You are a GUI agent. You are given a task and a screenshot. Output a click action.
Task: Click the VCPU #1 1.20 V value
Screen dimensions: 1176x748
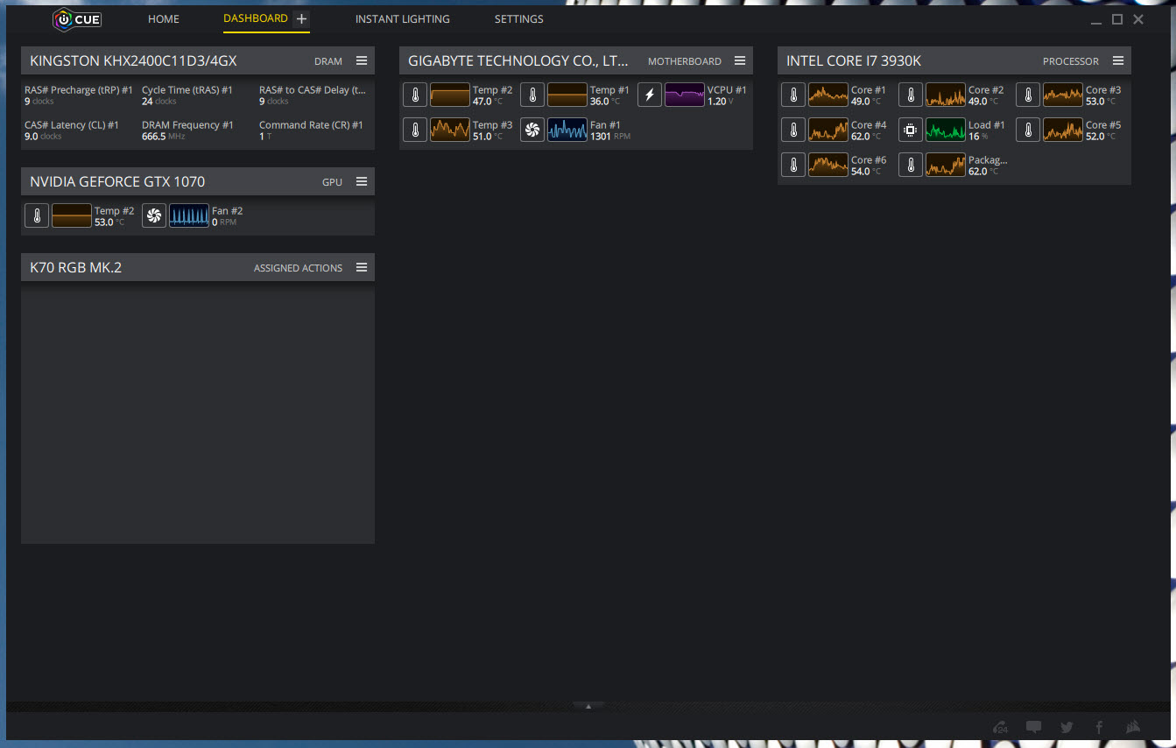(721, 102)
